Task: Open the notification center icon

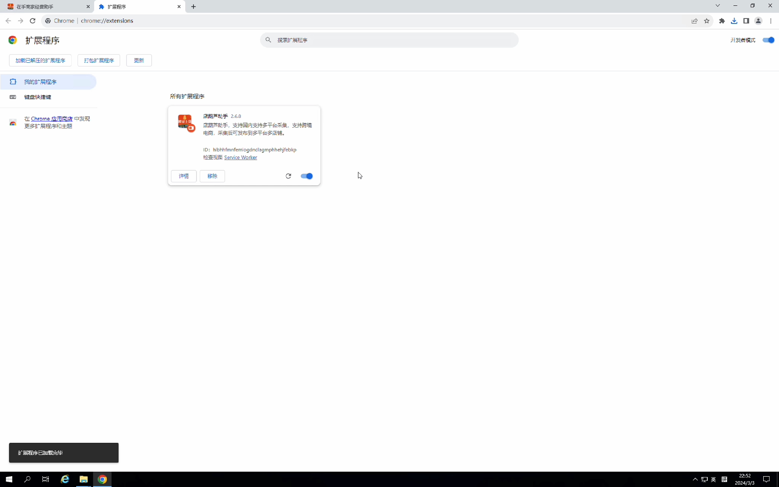Action: pos(766,479)
